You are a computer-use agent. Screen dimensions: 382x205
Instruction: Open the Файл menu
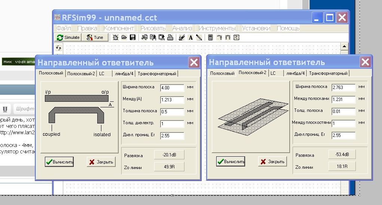tap(64, 28)
